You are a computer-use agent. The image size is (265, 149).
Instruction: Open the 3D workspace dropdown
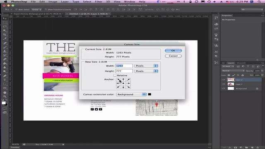[252, 10]
